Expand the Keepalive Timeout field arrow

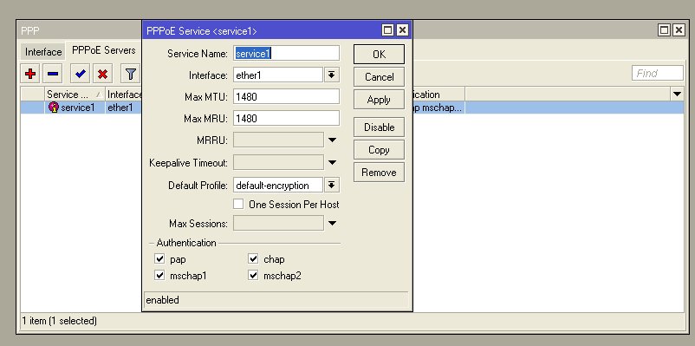332,163
